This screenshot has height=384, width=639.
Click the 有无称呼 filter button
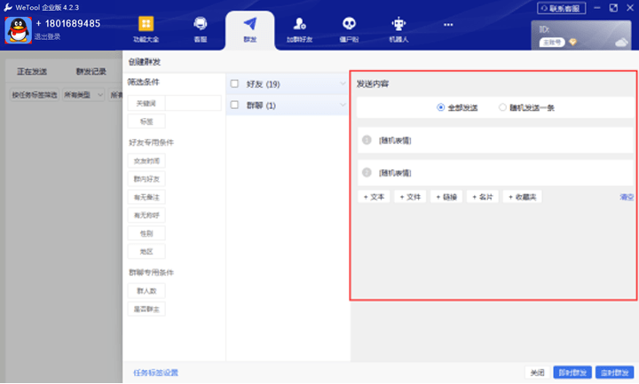(146, 215)
